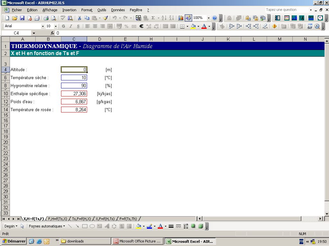The width and height of the screenshot is (329, 246).
Task: Apply red font color A in formatting toolbar
Action: click(204, 26)
